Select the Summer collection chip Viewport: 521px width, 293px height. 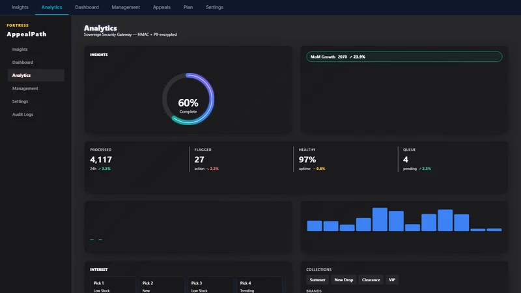pos(317,280)
